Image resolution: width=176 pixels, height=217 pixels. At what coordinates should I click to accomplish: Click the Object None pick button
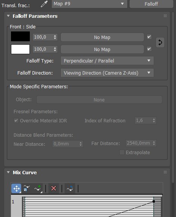click(99, 100)
